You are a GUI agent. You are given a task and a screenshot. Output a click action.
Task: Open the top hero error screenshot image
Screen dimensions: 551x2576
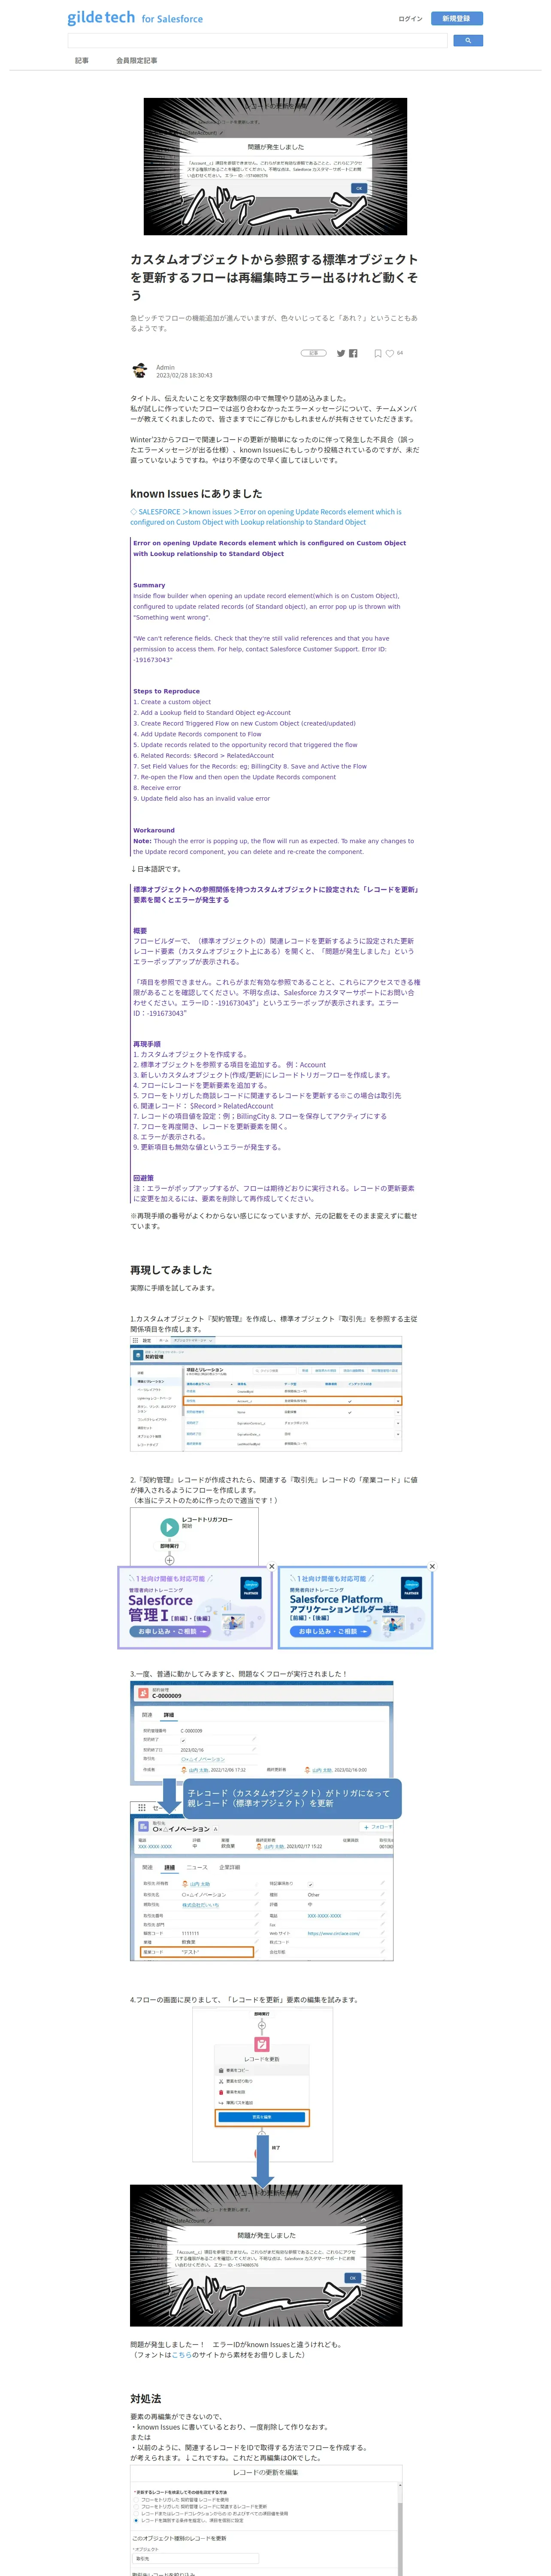(275, 166)
